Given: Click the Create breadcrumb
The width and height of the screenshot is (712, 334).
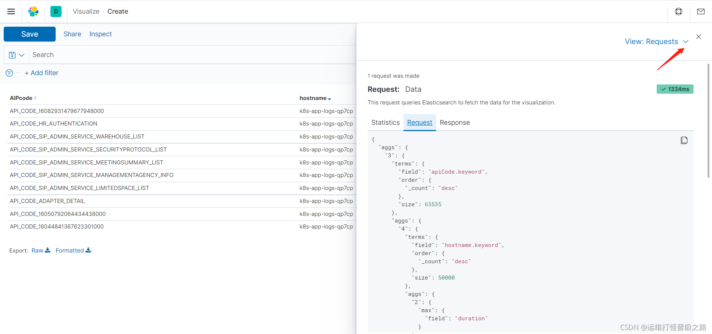Looking at the screenshot, I should point(118,11).
